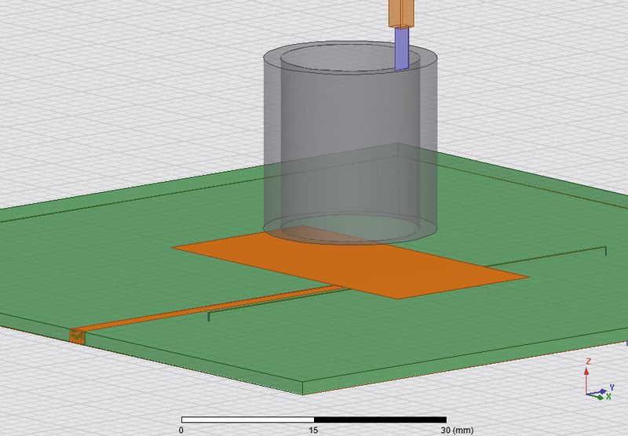
Task: Click the '0' scale label
Action: click(181, 431)
